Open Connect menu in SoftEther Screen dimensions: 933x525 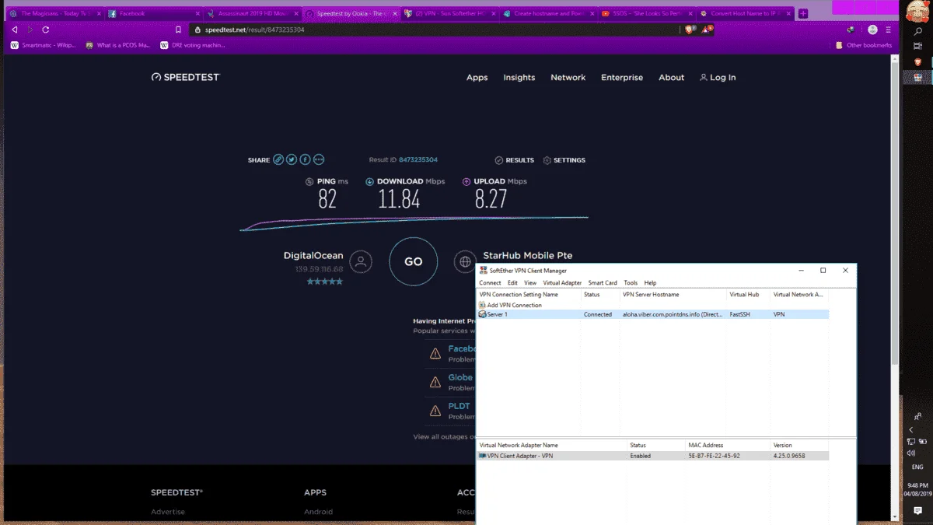[x=490, y=283]
